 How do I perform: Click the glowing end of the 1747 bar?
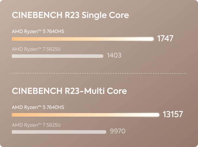click(152, 39)
